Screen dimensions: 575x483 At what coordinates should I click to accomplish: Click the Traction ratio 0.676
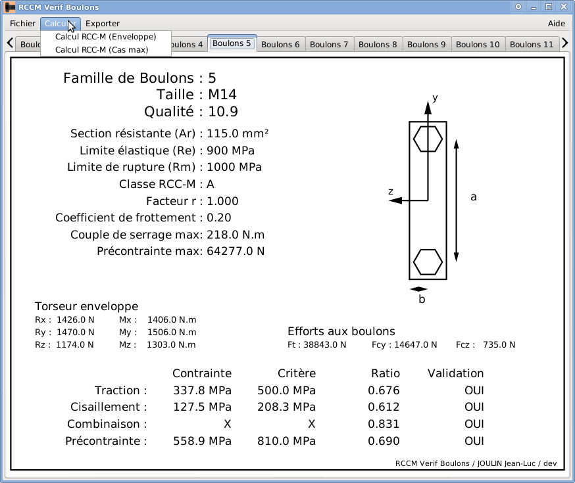tap(384, 390)
